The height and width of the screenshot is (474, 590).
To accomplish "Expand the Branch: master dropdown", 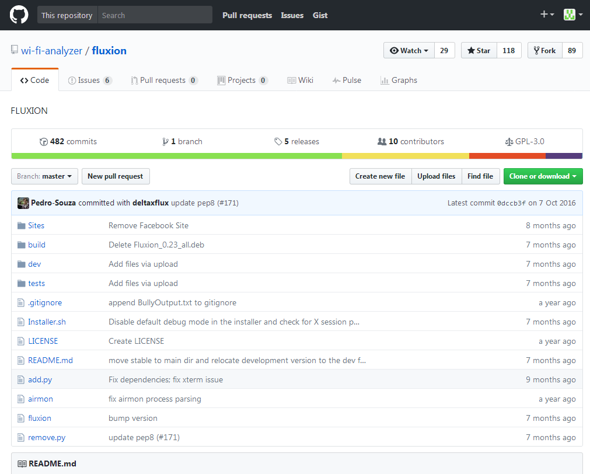I will pos(44,176).
